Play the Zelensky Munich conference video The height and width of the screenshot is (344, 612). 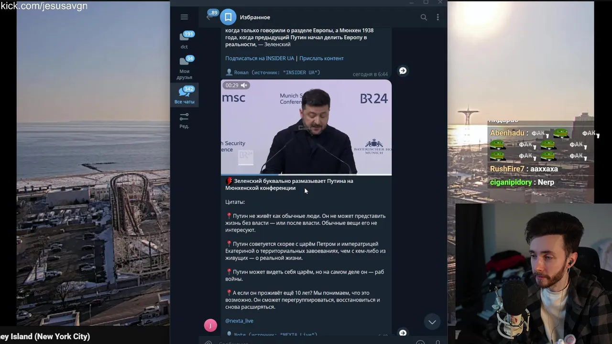[306, 127]
